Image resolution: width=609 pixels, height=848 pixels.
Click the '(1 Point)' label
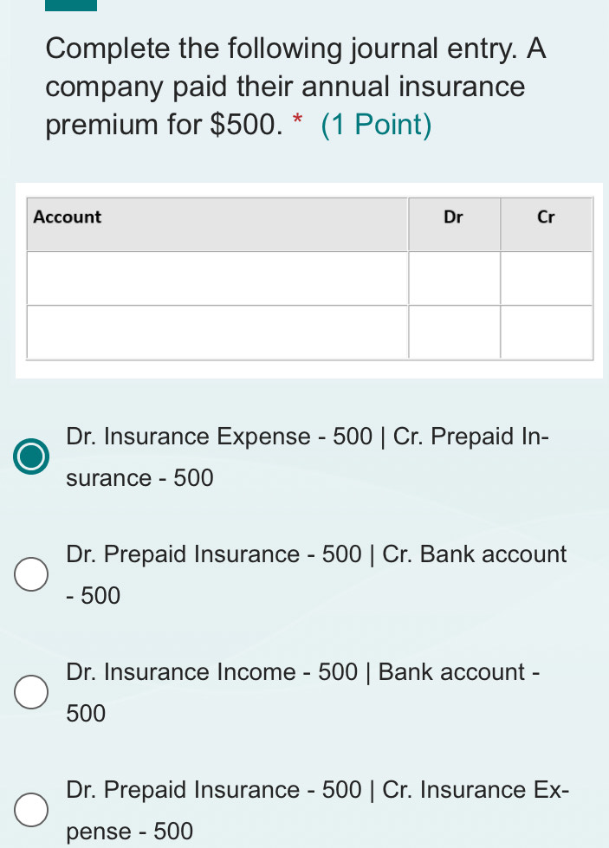pyautogui.click(x=377, y=125)
